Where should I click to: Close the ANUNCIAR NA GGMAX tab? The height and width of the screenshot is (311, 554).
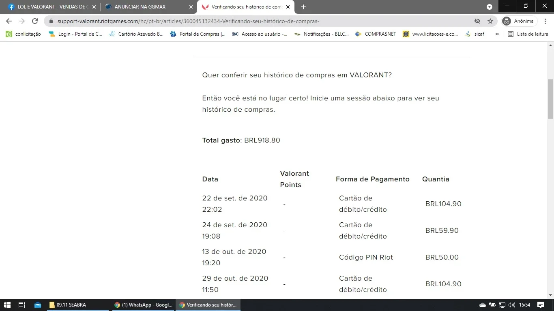[191, 7]
